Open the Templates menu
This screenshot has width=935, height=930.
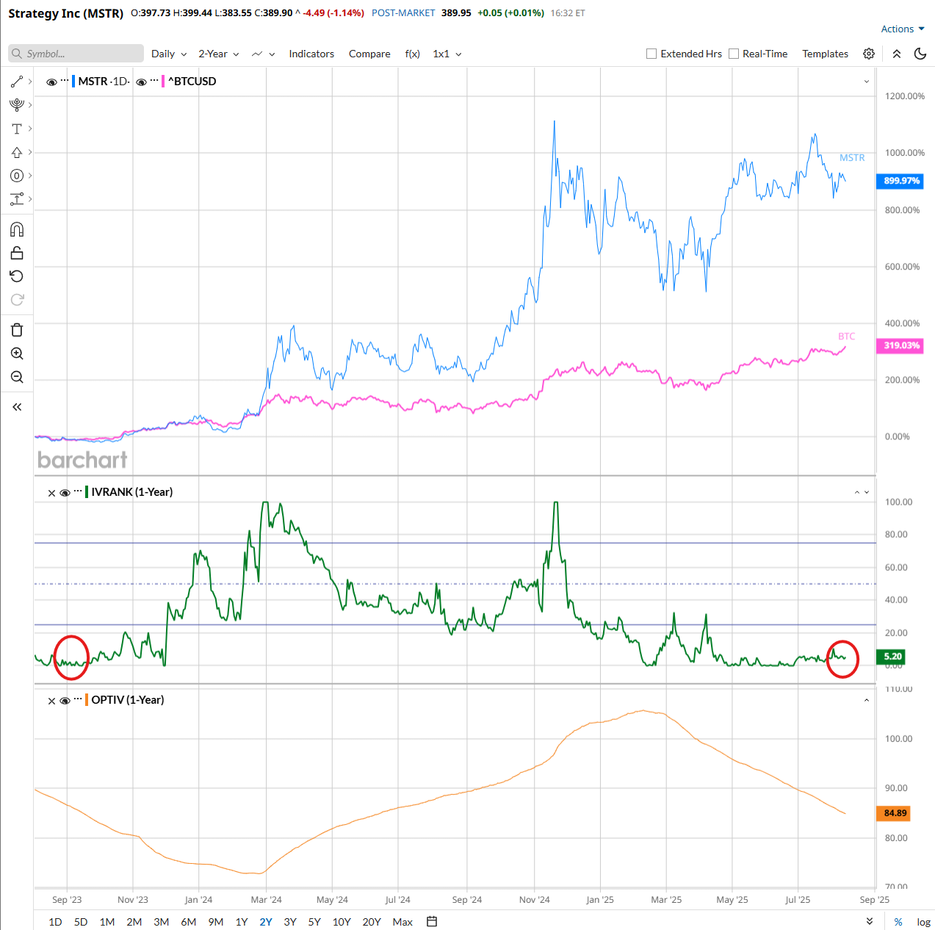(x=825, y=54)
